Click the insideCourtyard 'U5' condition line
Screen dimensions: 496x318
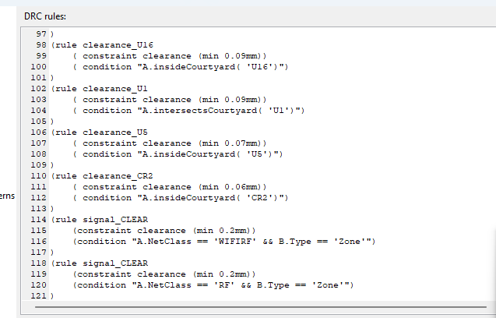coord(178,154)
